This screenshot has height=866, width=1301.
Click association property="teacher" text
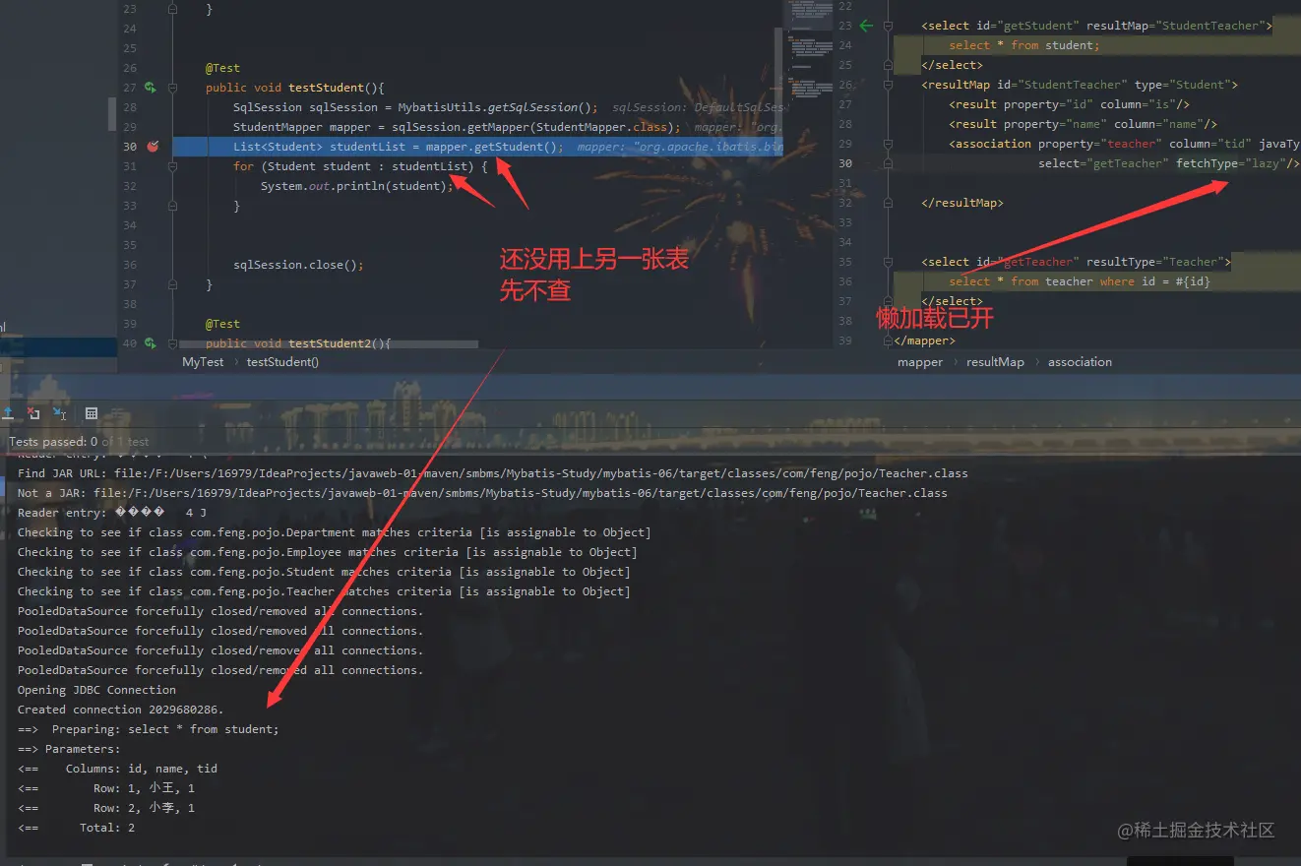pos(1055,144)
